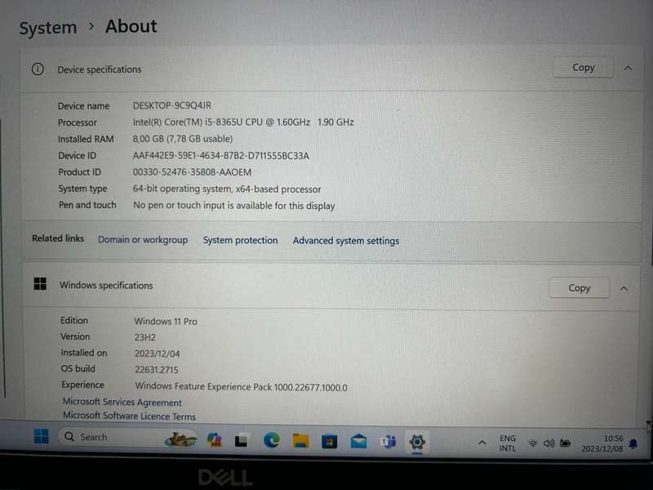Screen dimensions: 653x490
Task: Open File Explorer from taskbar
Action: coord(300,441)
